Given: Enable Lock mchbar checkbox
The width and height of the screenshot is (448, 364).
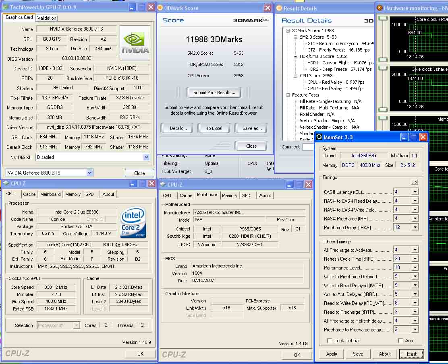Looking at the screenshot, I should click(330, 341).
